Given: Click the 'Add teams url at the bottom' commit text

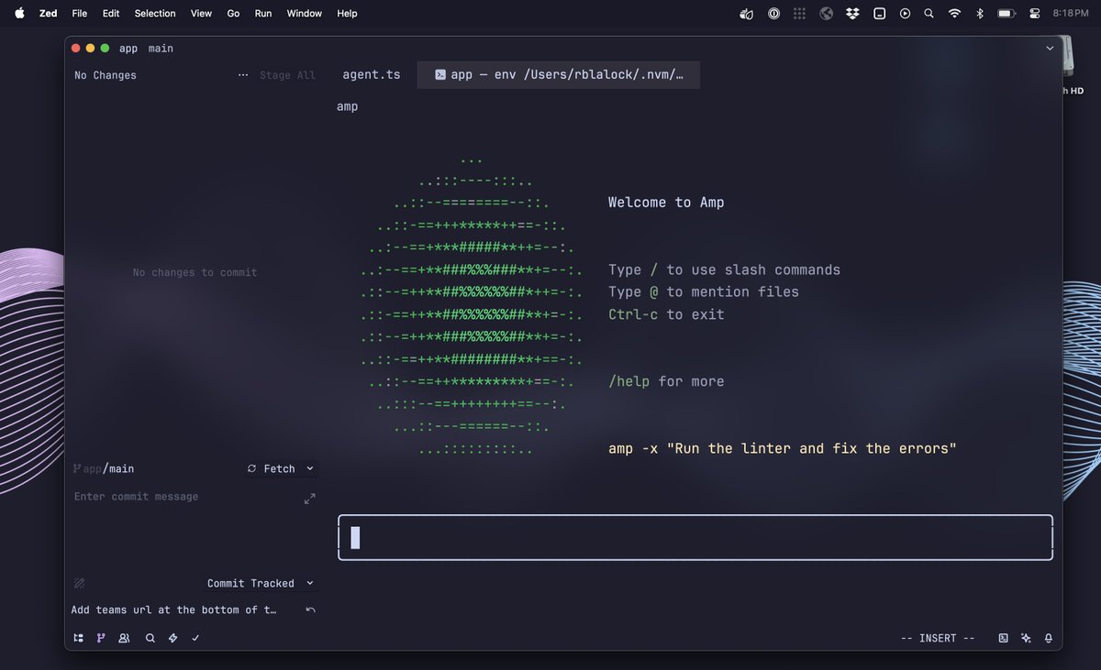Looking at the screenshot, I should (x=173, y=610).
